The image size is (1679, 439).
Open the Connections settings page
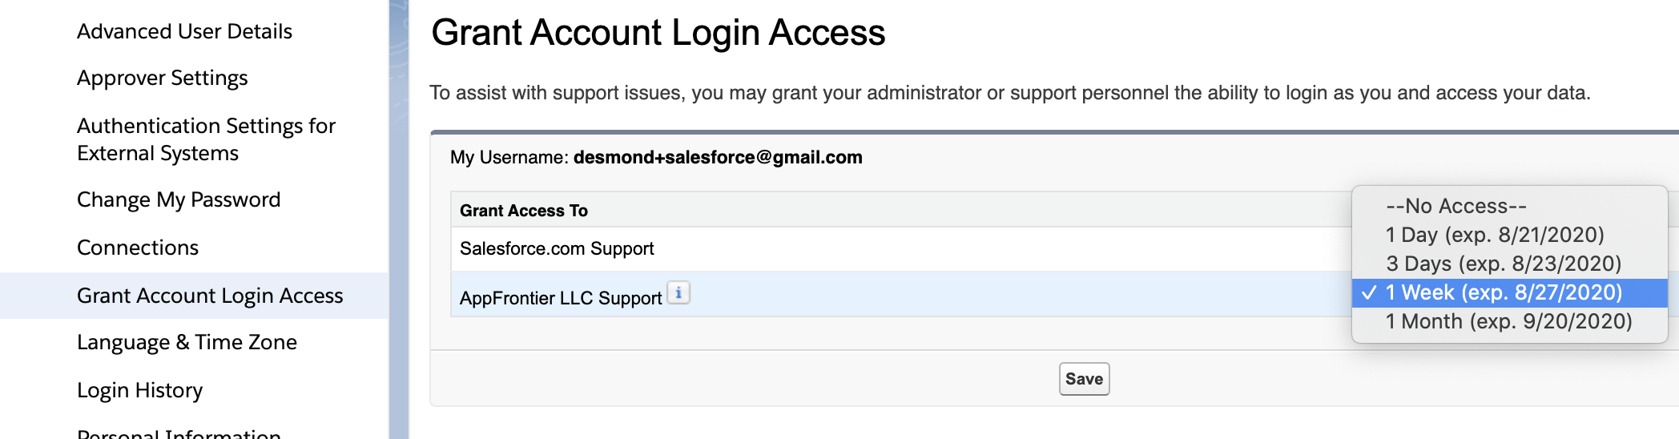click(x=138, y=248)
